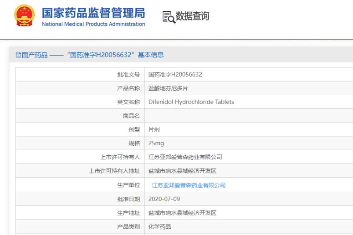353x235 pixels.
Task: Click the approval date 2020-07-09
Action: (x=164, y=199)
